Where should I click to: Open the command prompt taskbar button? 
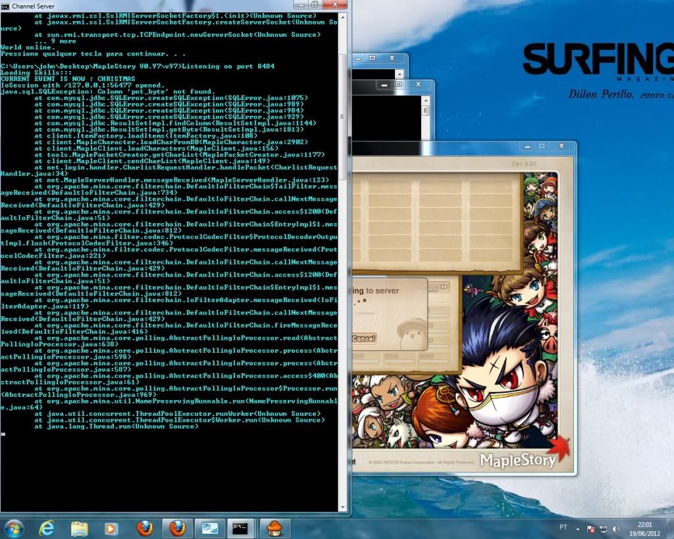pyautogui.click(x=241, y=528)
